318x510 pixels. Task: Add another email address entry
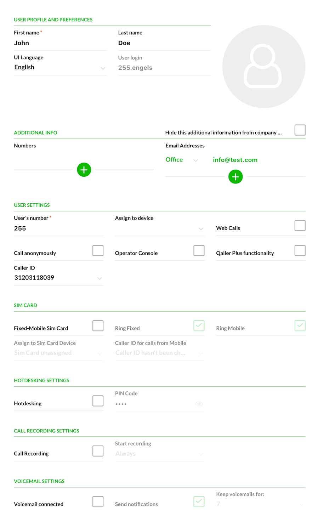(235, 177)
